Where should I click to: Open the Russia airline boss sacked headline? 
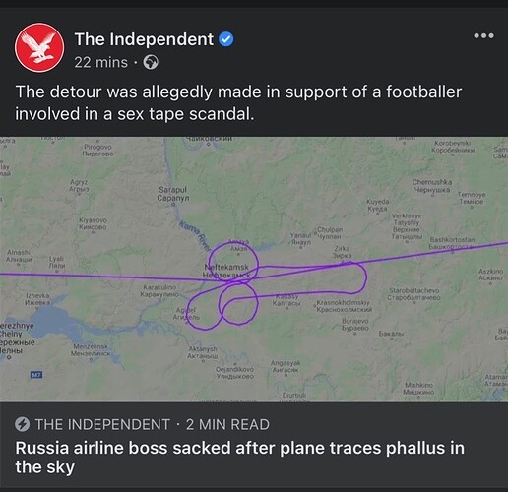[x=240, y=458]
